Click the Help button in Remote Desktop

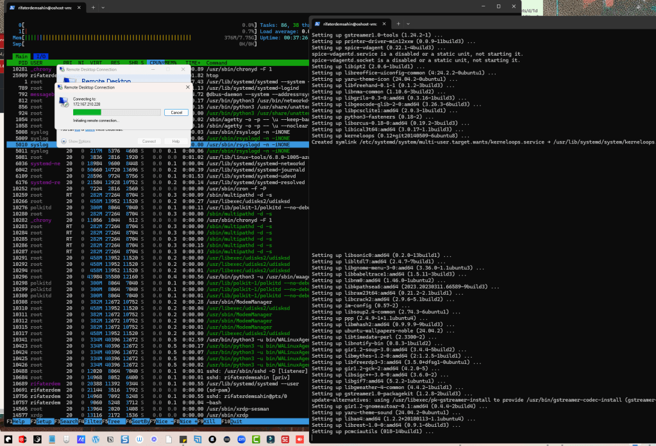pos(176,141)
